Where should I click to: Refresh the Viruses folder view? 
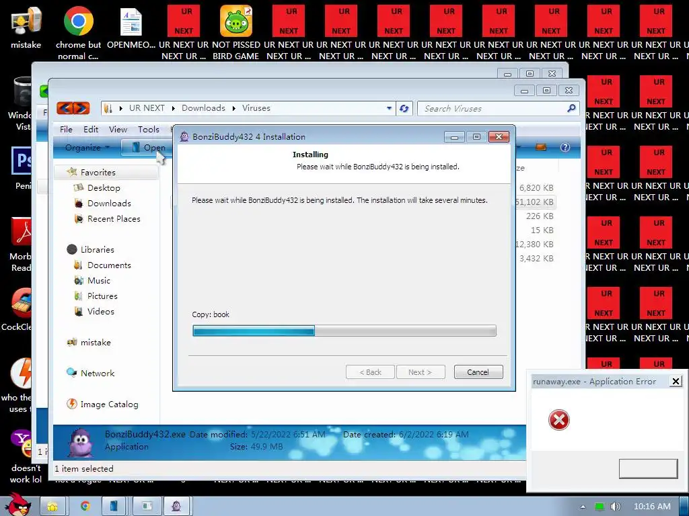coord(404,108)
